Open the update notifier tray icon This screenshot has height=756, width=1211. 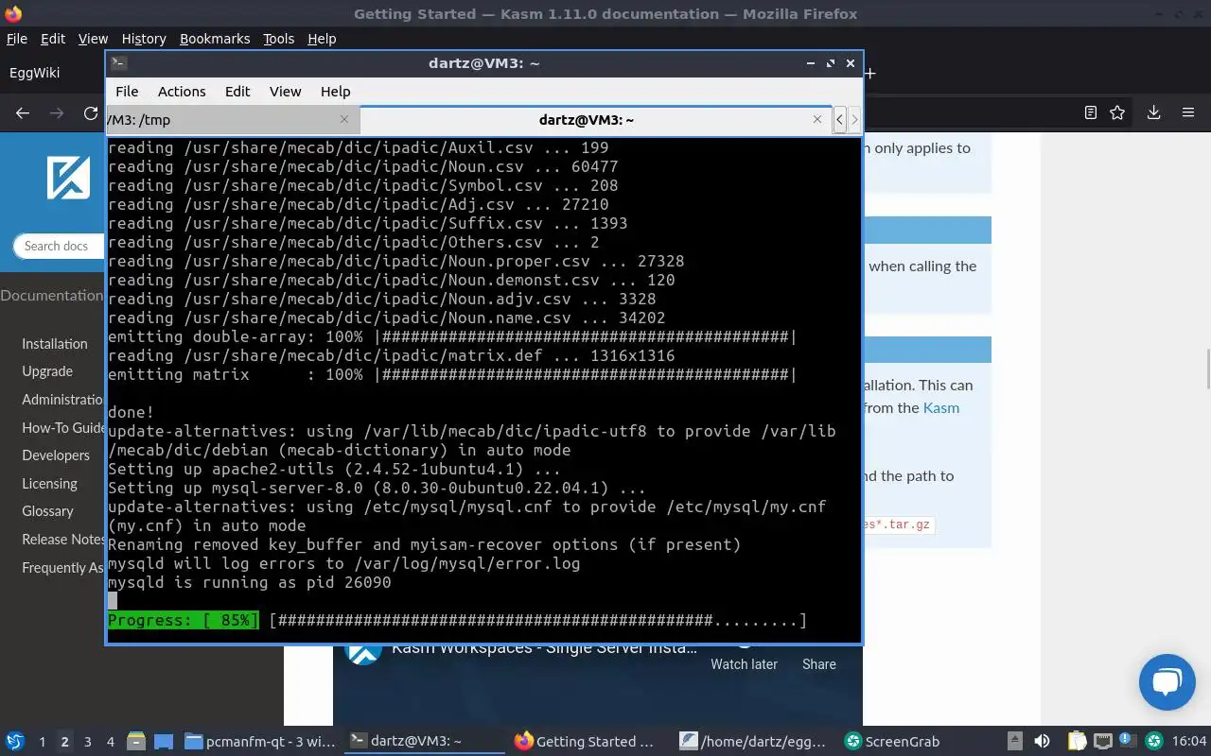point(1128,742)
